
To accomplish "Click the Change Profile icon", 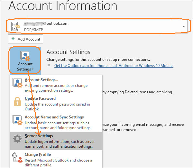I will pyautogui.click(x=17, y=157).
